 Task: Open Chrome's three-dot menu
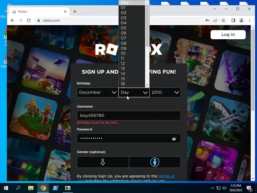(x=249, y=20)
